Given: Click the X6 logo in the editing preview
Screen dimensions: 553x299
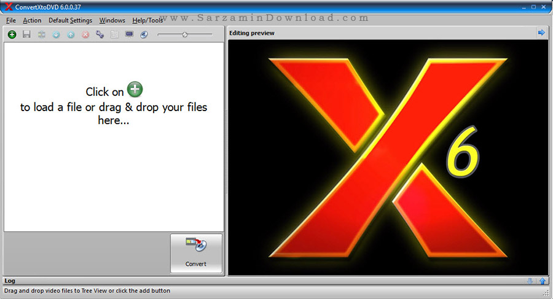Looking at the screenshot, I should tap(388, 157).
